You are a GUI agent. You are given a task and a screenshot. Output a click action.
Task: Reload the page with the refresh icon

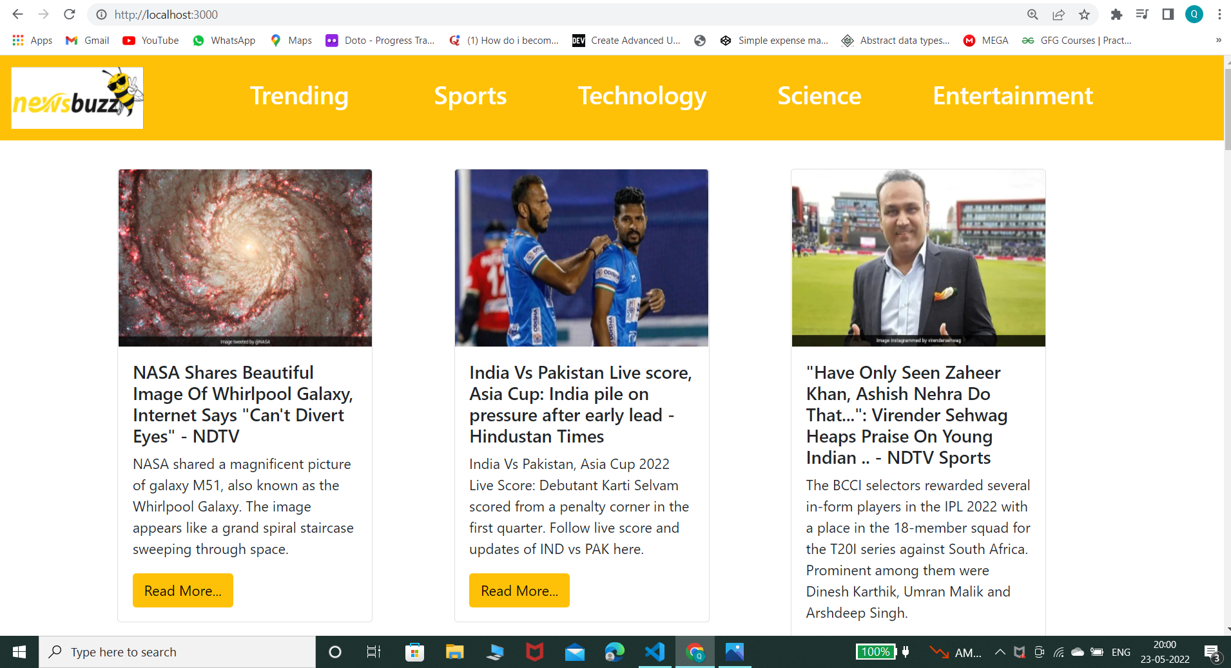point(70,14)
